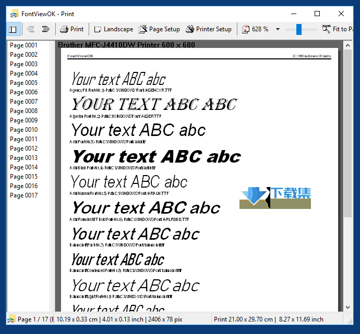Open the zoom percentage dropdown arrow
The height and width of the screenshot is (334, 360).
[x=278, y=29]
